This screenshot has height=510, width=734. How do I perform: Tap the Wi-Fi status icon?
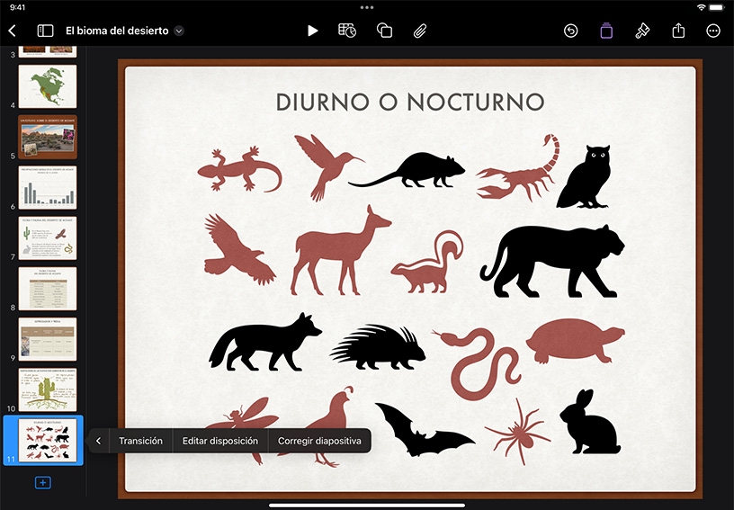click(701, 7)
